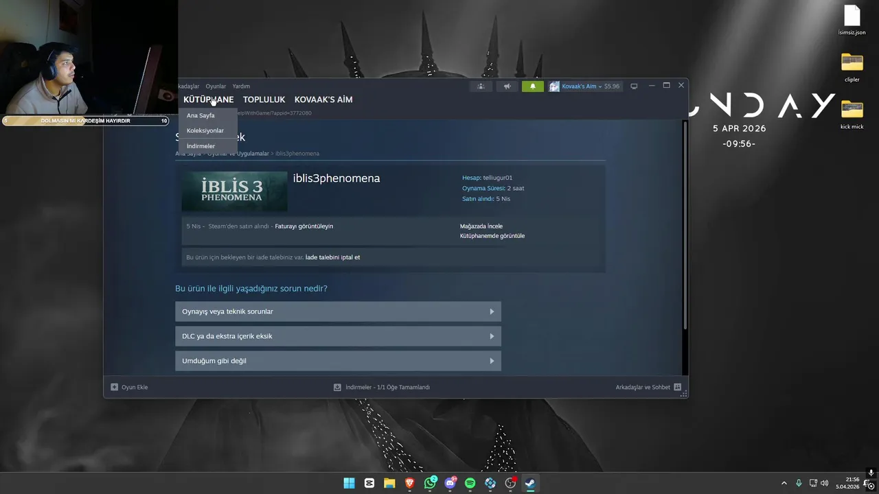
Task: Click the OBS Studio taskbar icon
Action: coord(510,483)
